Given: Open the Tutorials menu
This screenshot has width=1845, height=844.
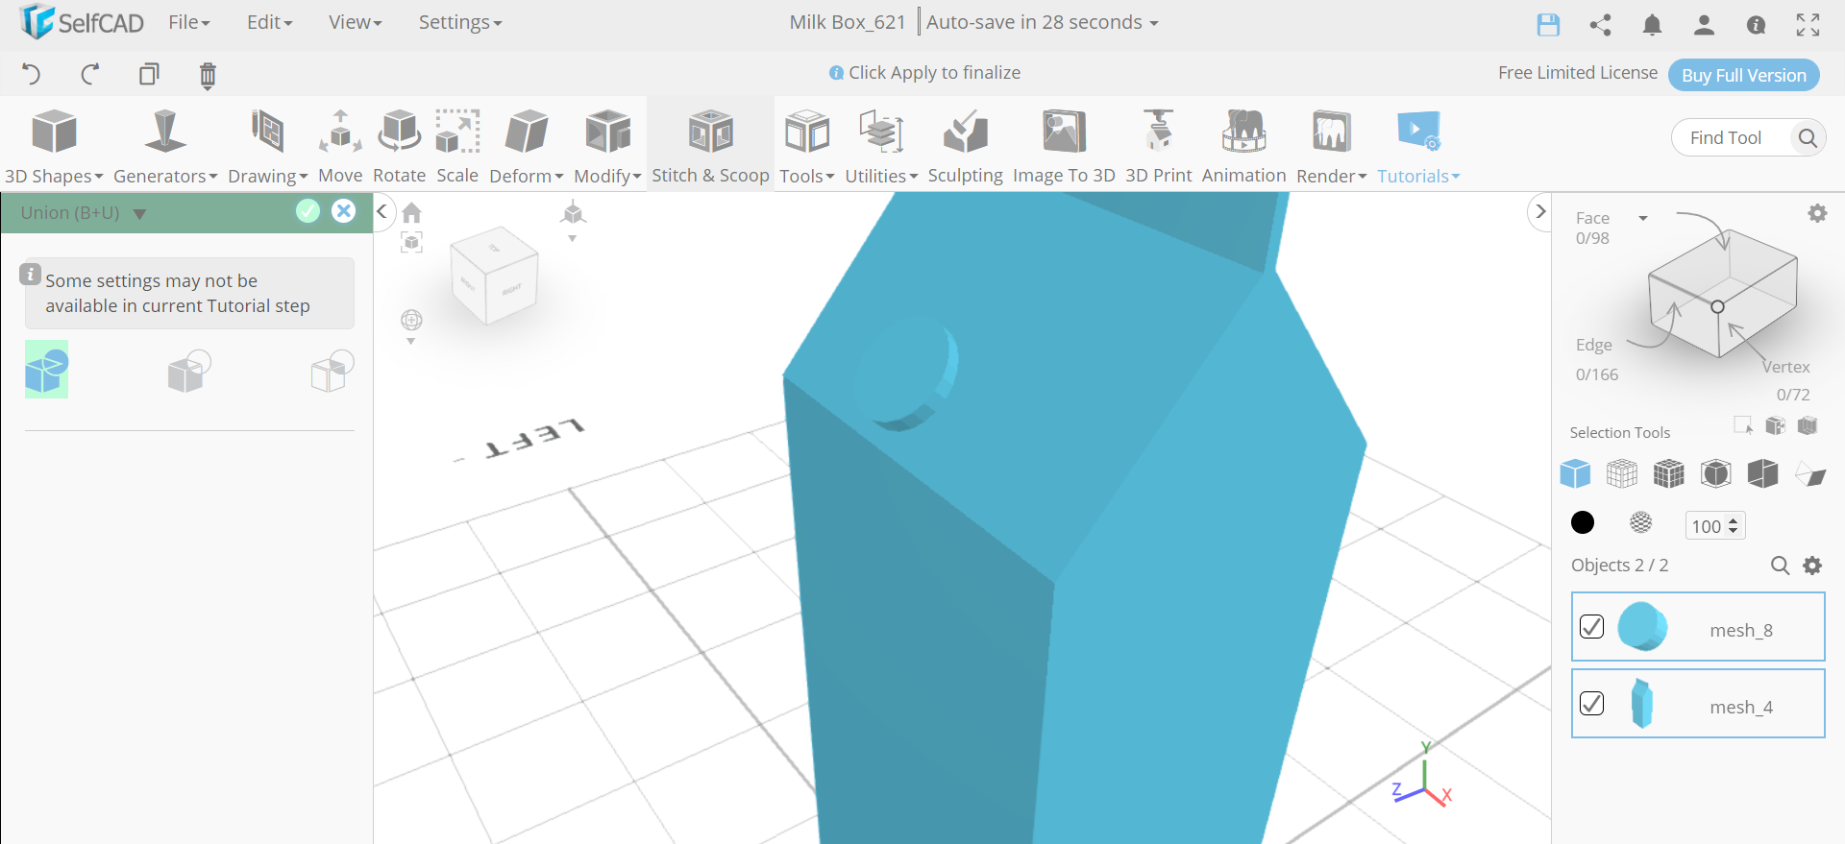Looking at the screenshot, I should tap(1417, 146).
